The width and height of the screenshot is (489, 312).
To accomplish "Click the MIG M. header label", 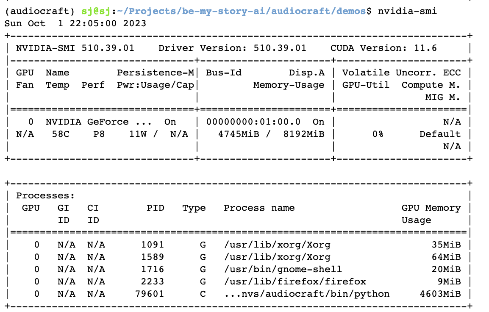I will [443, 97].
